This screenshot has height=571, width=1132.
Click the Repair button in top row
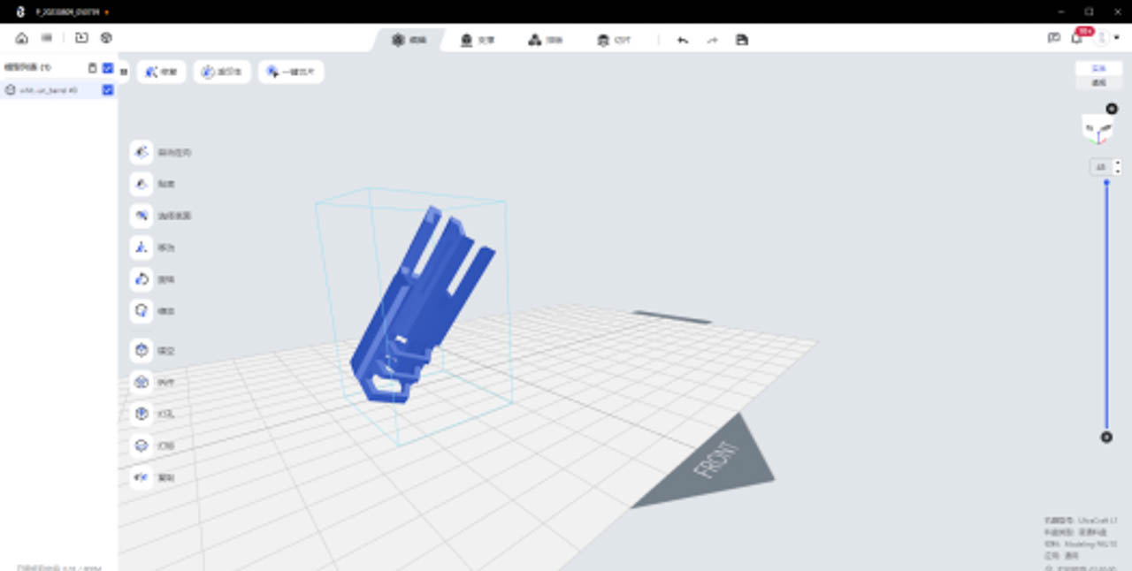coord(161,72)
